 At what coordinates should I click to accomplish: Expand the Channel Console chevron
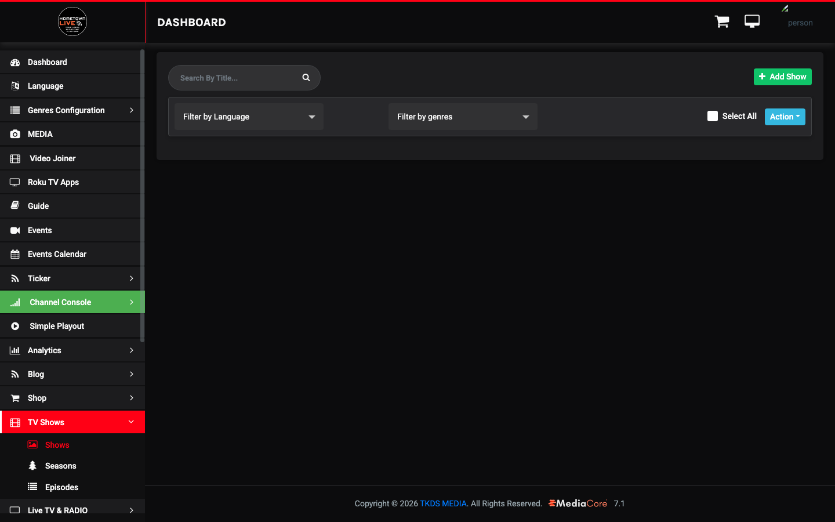[x=132, y=302]
